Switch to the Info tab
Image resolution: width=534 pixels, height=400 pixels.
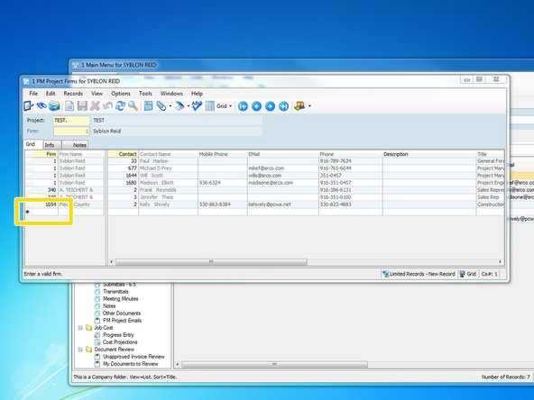(x=50, y=145)
